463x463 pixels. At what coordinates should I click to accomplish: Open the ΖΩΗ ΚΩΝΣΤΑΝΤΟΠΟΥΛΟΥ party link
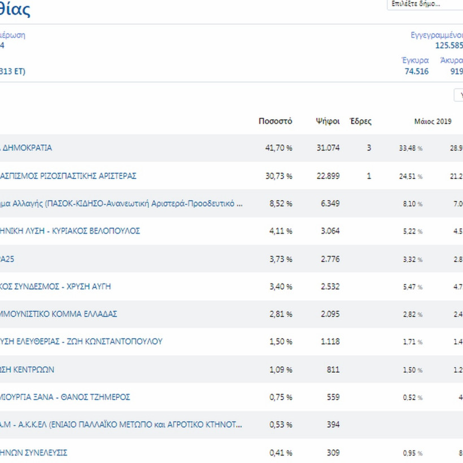81,342
